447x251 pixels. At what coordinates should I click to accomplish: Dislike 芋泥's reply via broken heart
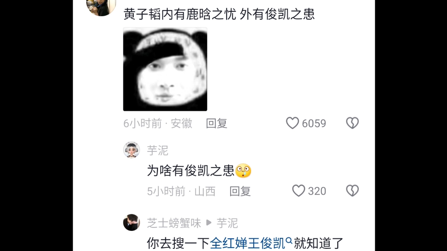353,191
